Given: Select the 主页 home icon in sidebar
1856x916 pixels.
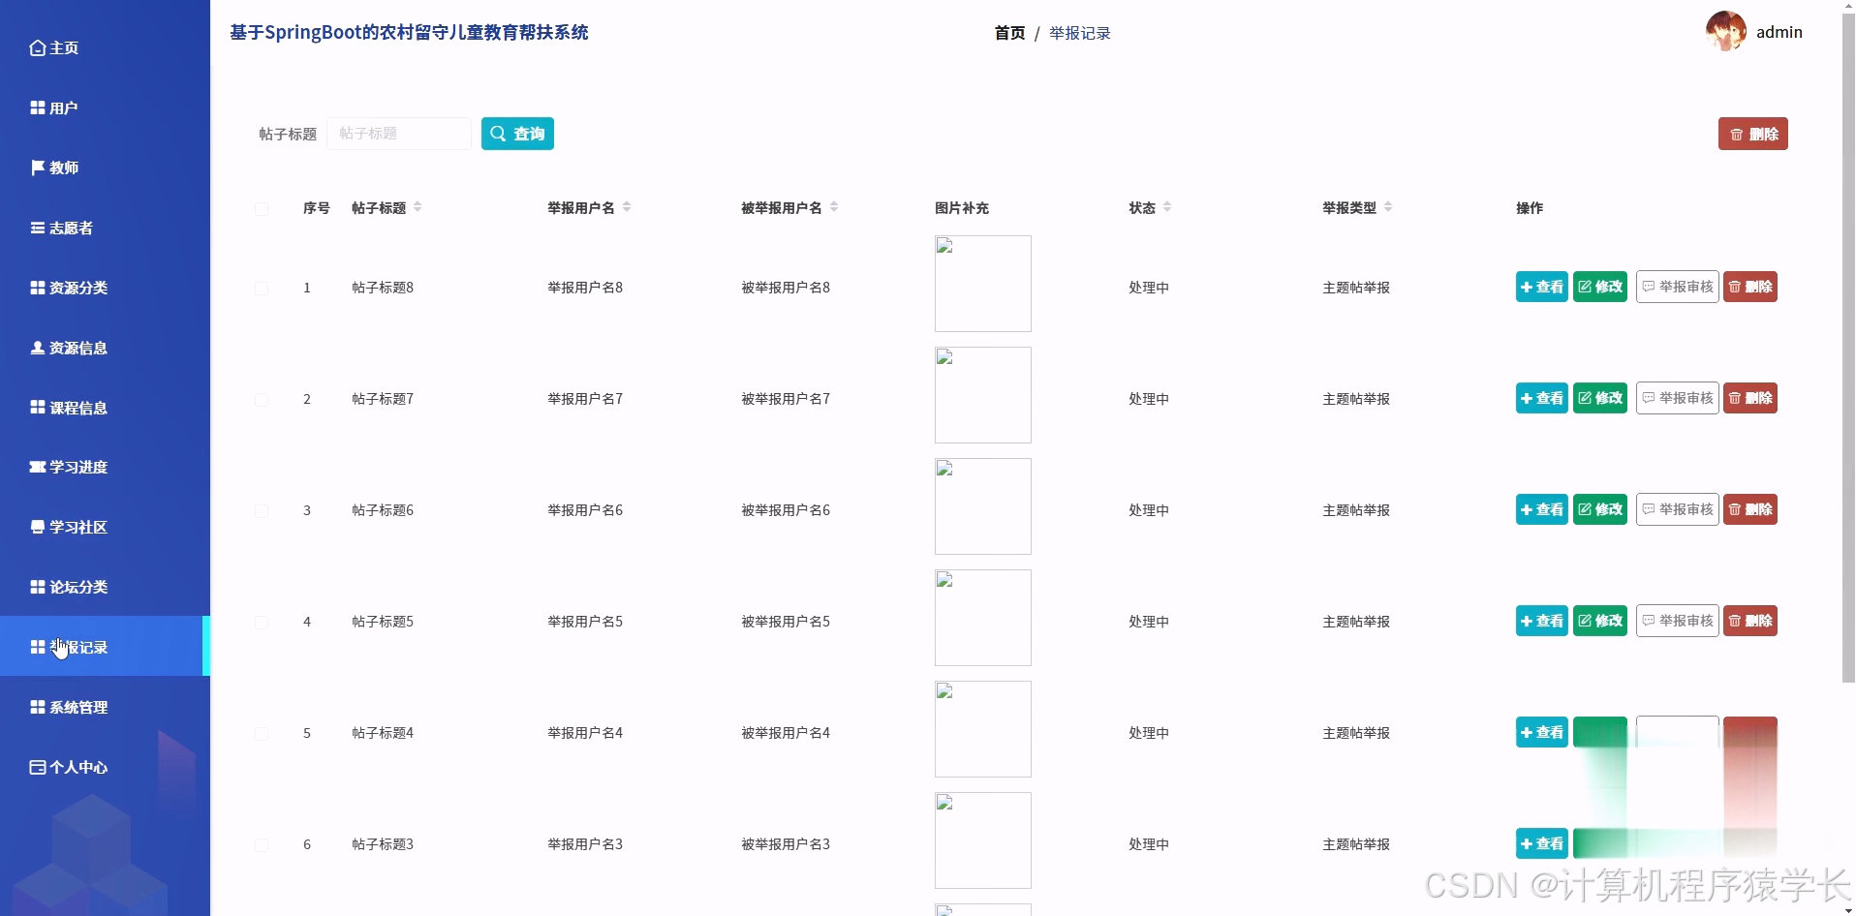Looking at the screenshot, I should point(38,47).
